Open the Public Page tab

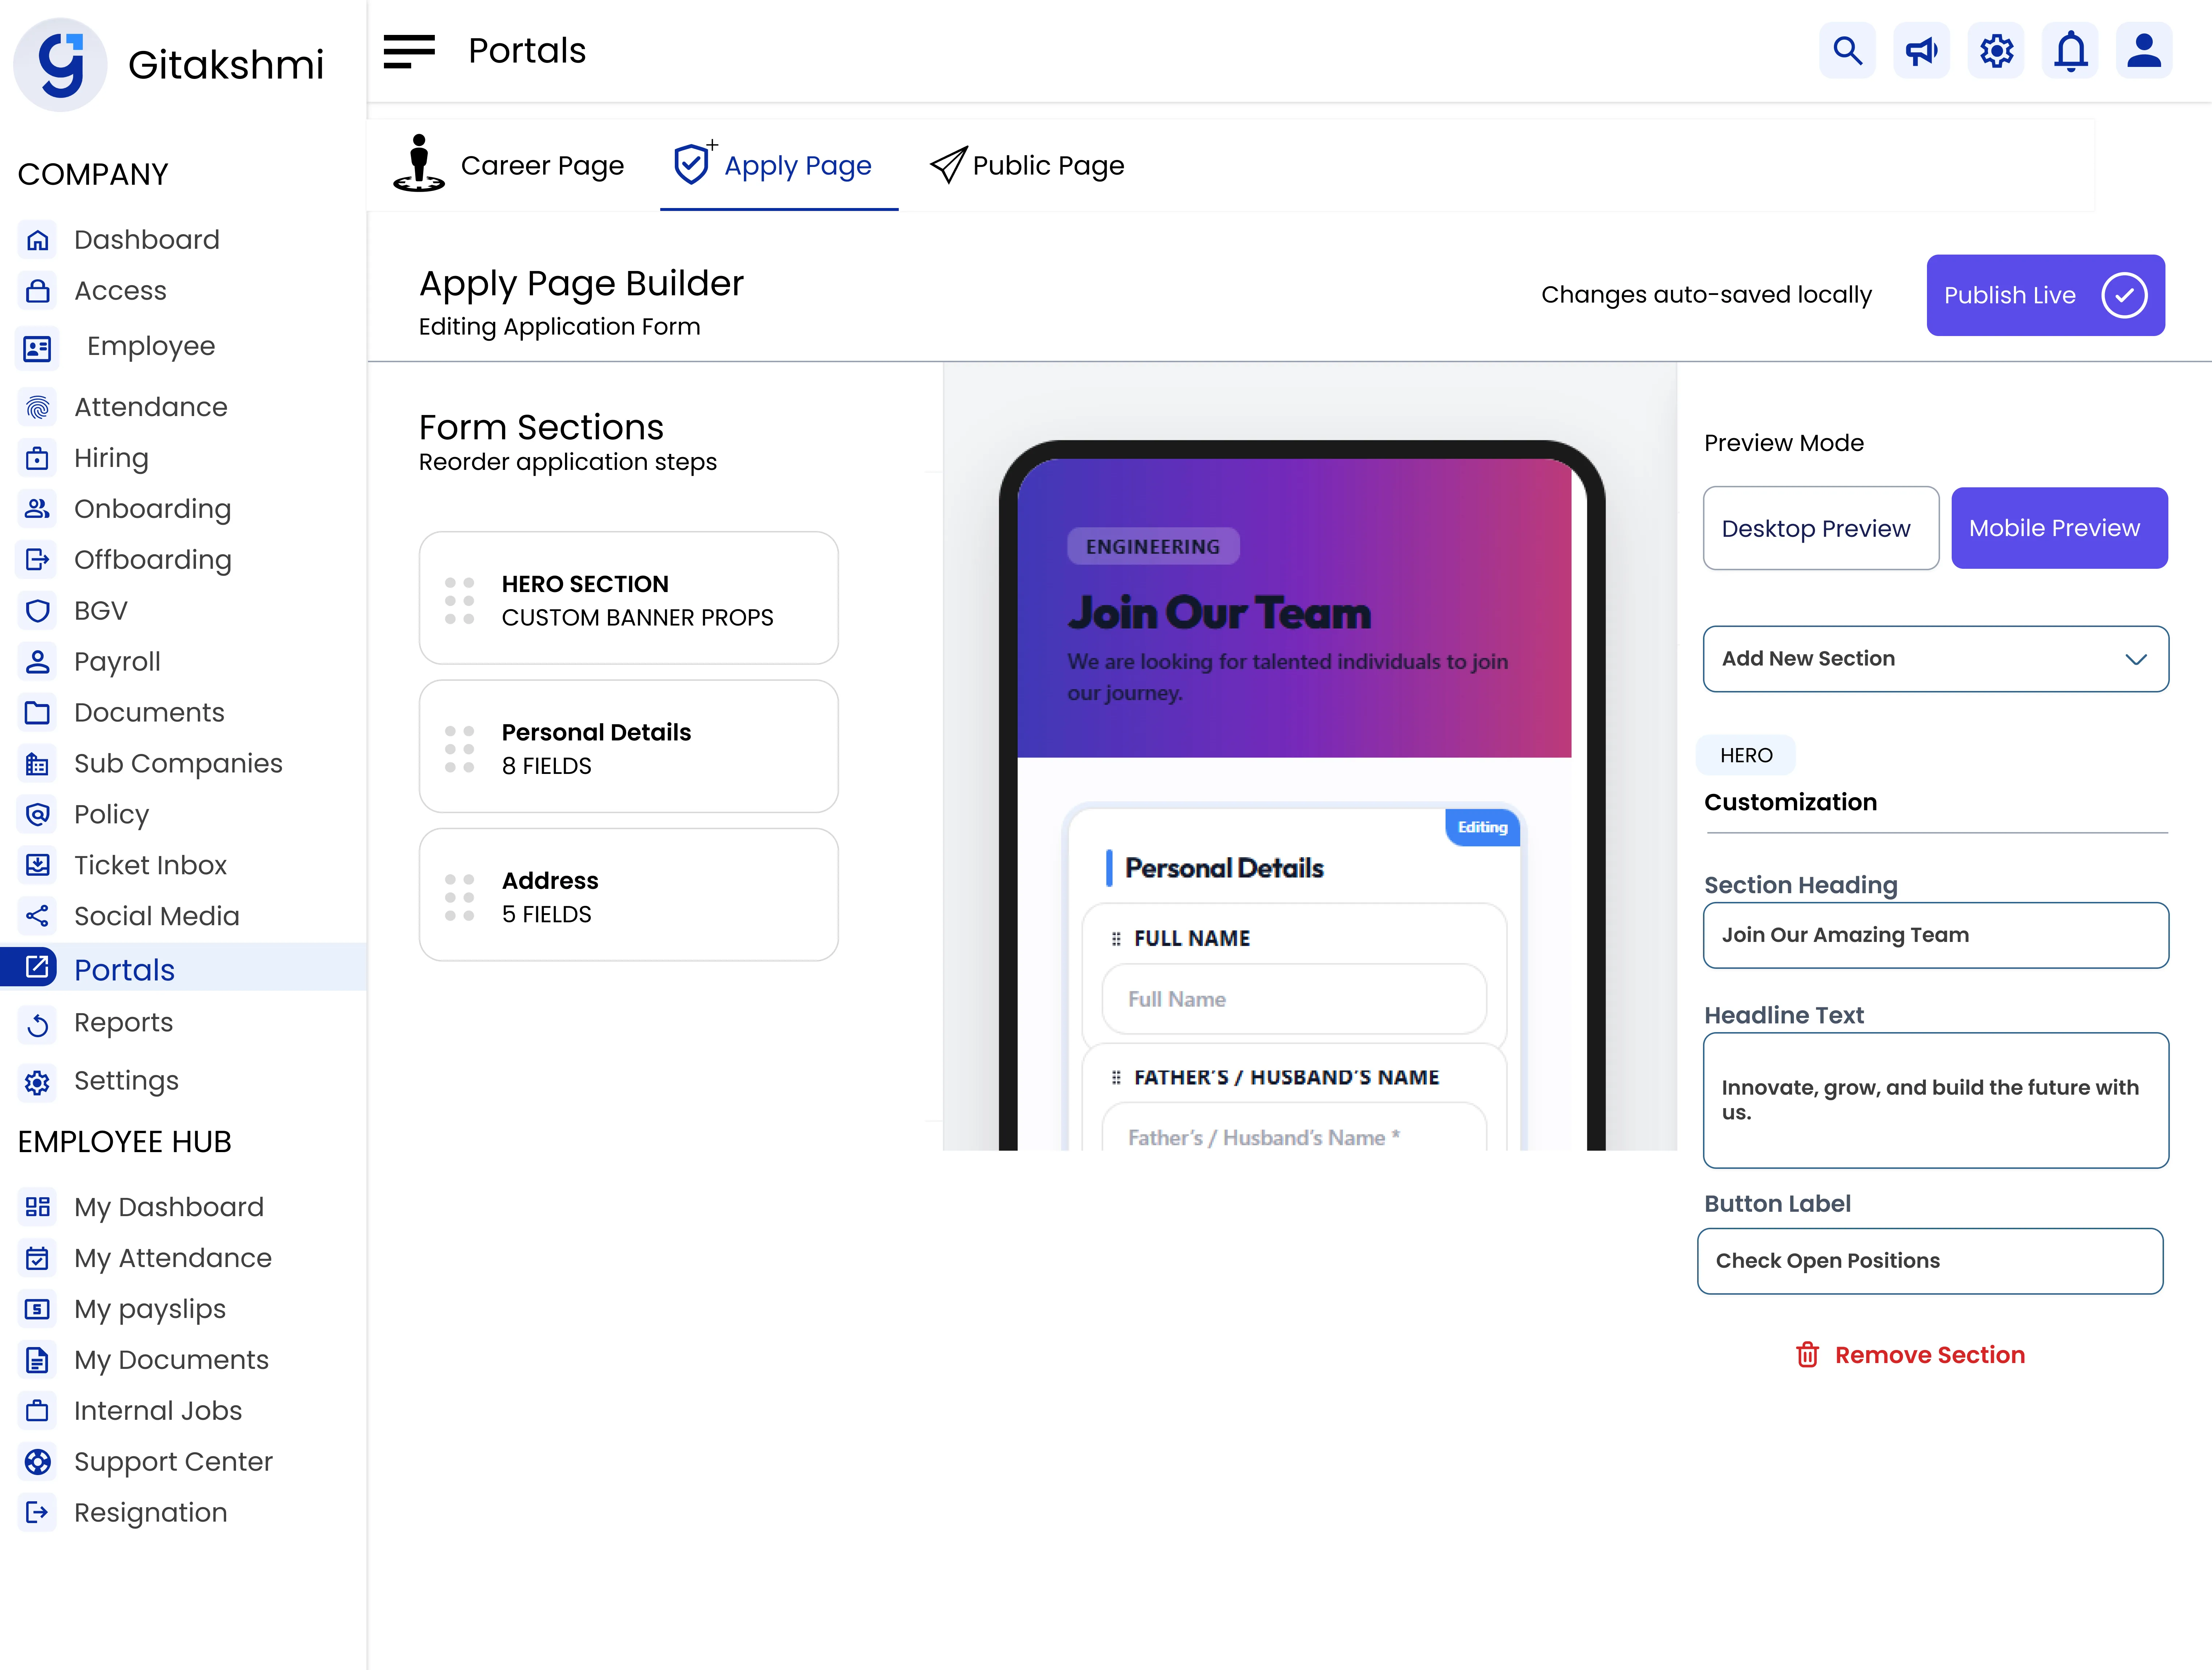point(1027,165)
